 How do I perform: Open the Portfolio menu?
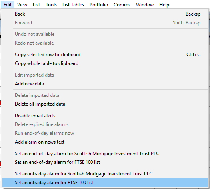pos(99,5)
